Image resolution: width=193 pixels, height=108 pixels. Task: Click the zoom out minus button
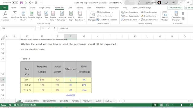[x=172, y=105]
